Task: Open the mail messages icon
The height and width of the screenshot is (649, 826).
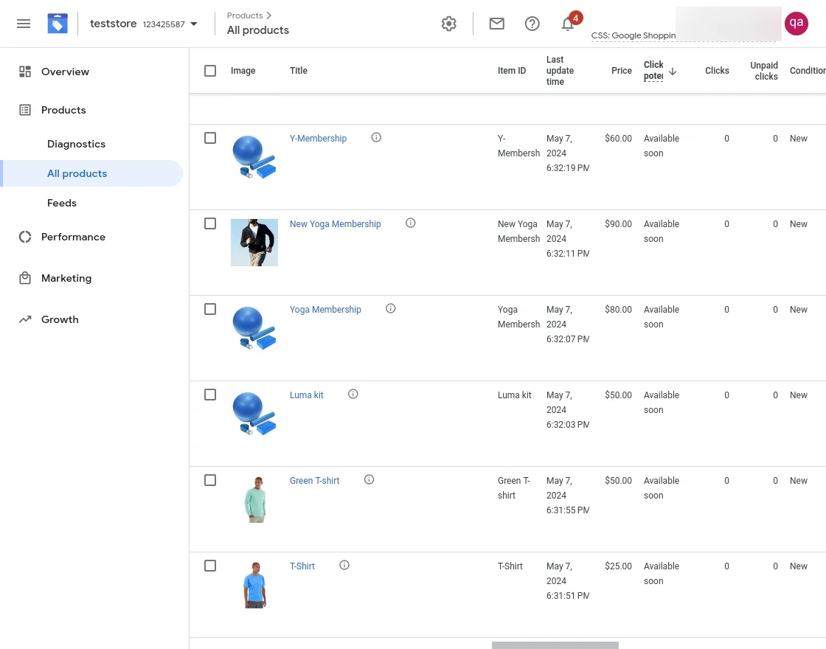Action: pyautogui.click(x=497, y=24)
